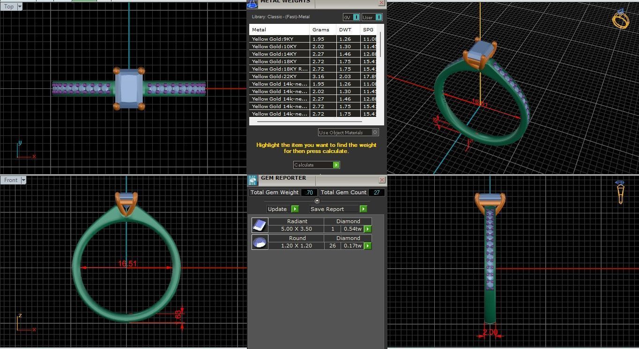Click the Metal column header
This screenshot has height=349, width=639.
[x=279, y=29]
